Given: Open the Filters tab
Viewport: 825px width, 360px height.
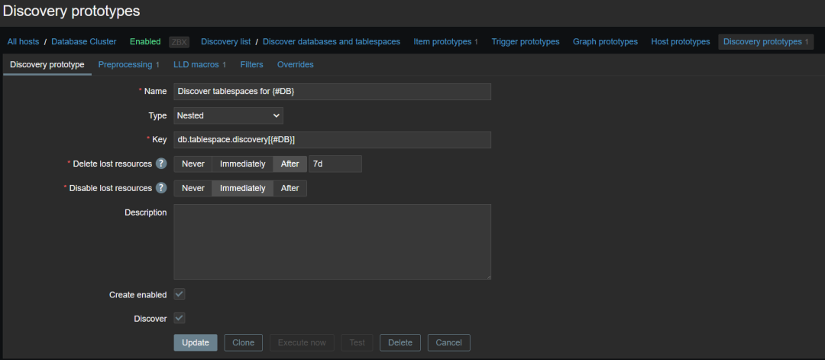Looking at the screenshot, I should [251, 64].
